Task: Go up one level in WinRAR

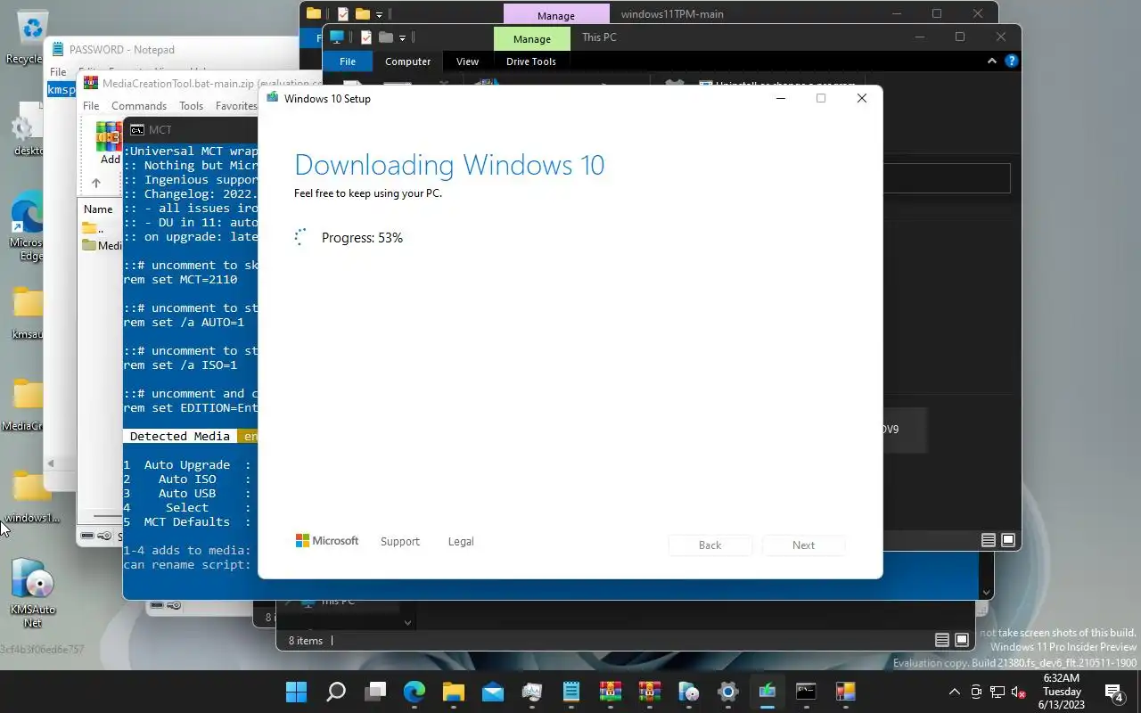Action: (96, 183)
